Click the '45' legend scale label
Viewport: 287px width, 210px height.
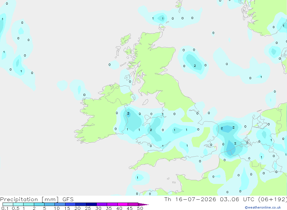pos(130,208)
